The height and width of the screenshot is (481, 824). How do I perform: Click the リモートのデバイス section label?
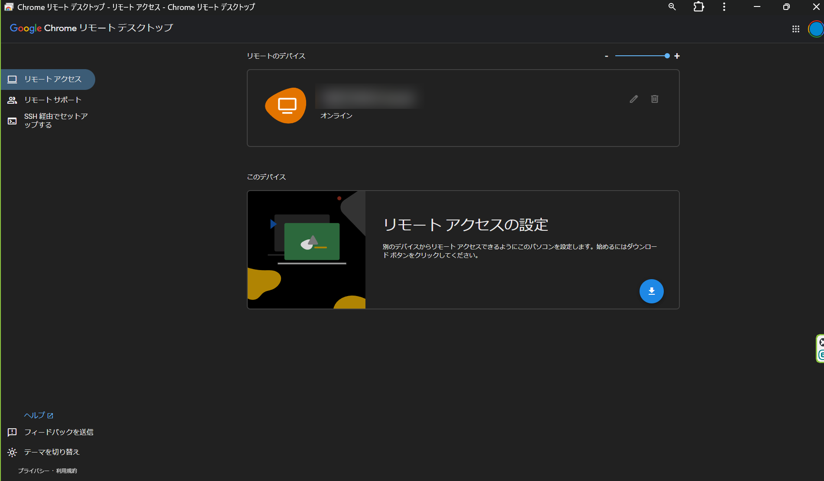276,56
